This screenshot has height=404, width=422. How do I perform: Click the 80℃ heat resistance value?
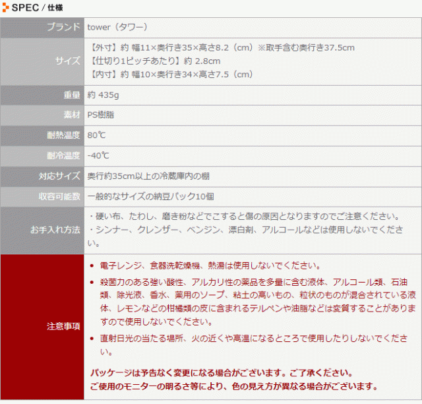pos(96,135)
